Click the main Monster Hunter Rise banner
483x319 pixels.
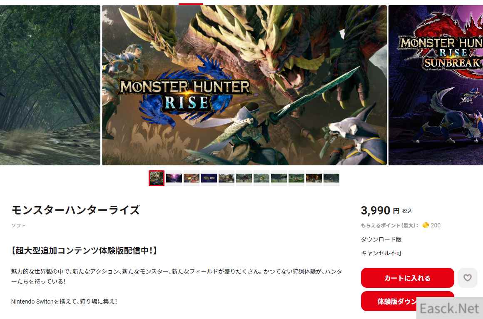tap(244, 85)
